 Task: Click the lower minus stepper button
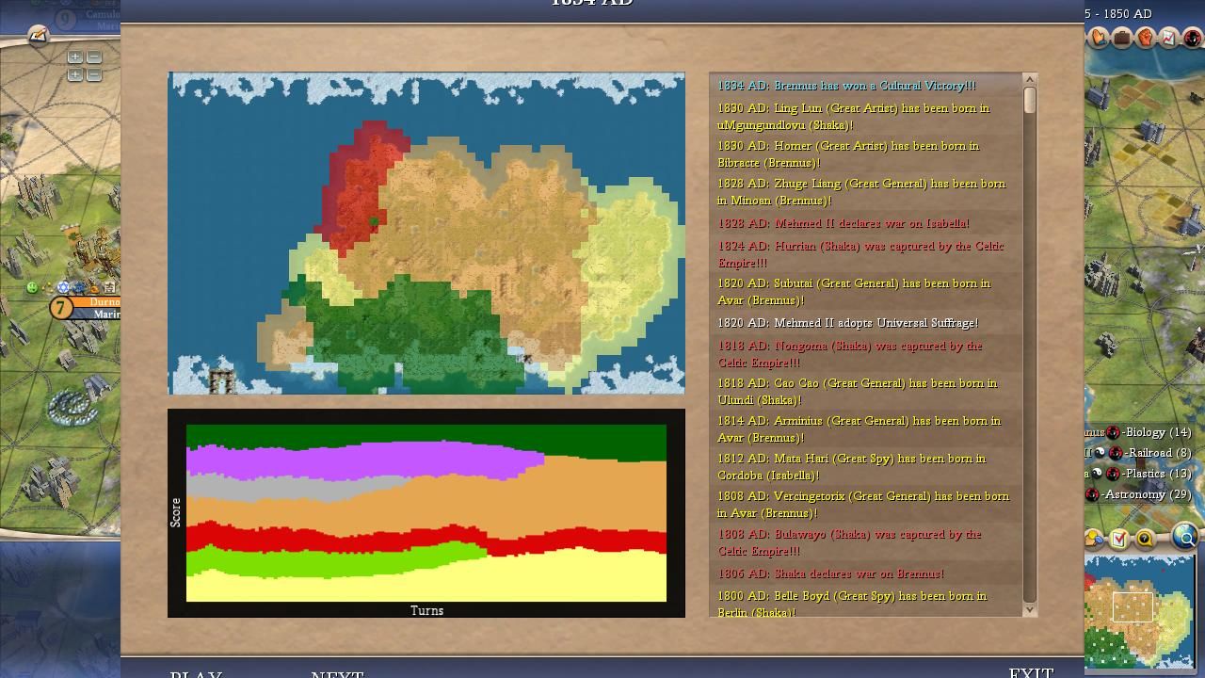click(x=94, y=74)
